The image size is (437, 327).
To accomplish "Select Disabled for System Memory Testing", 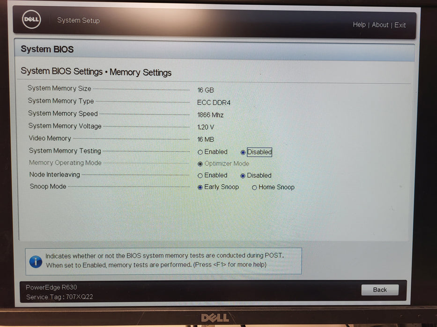I will click(x=256, y=152).
